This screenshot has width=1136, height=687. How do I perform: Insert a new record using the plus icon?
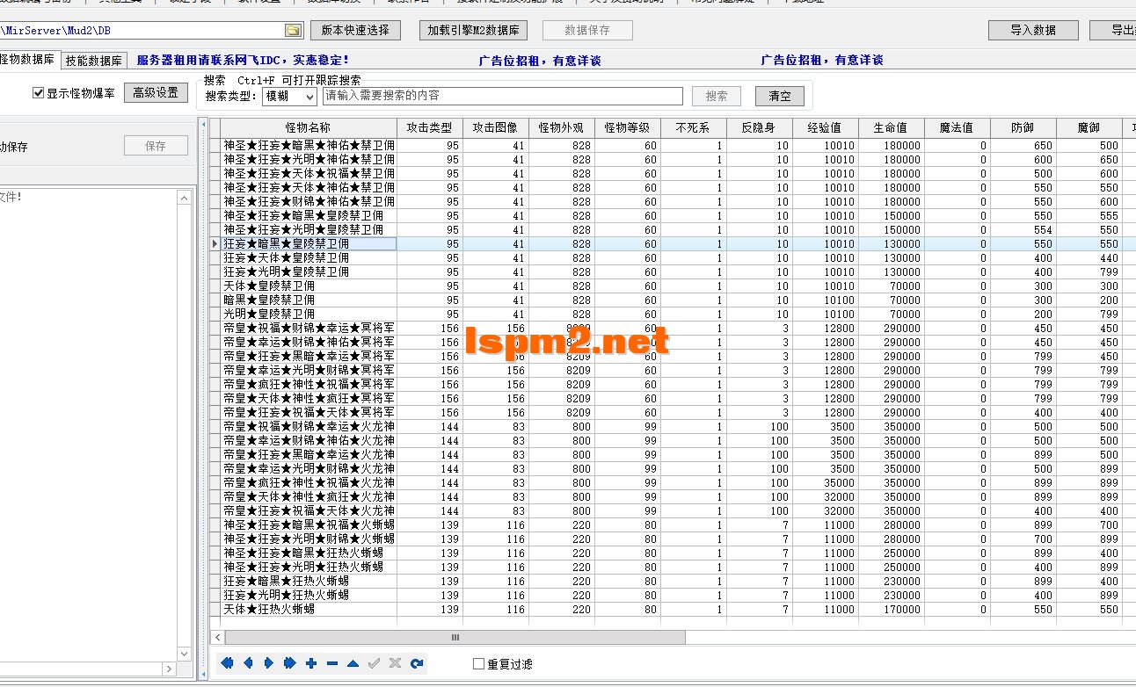pyautogui.click(x=311, y=663)
